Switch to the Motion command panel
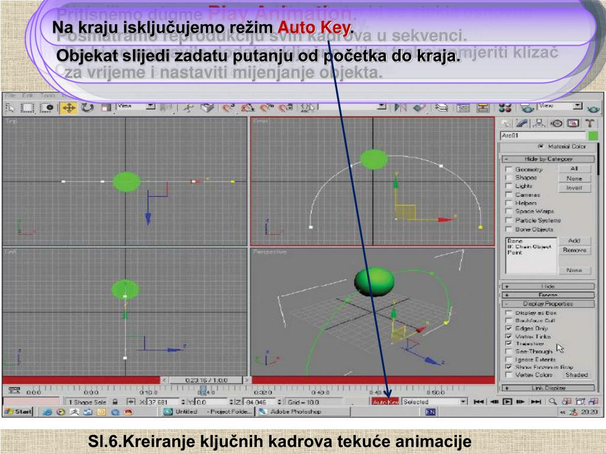 (x=556, y=124)
